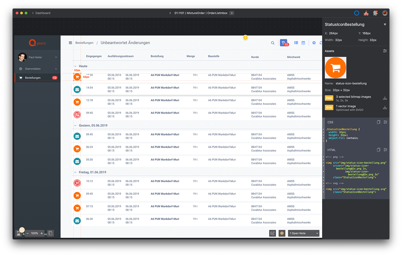Collapse the Heute group
This screenshot has height=256, width=402.
point(75,66)
